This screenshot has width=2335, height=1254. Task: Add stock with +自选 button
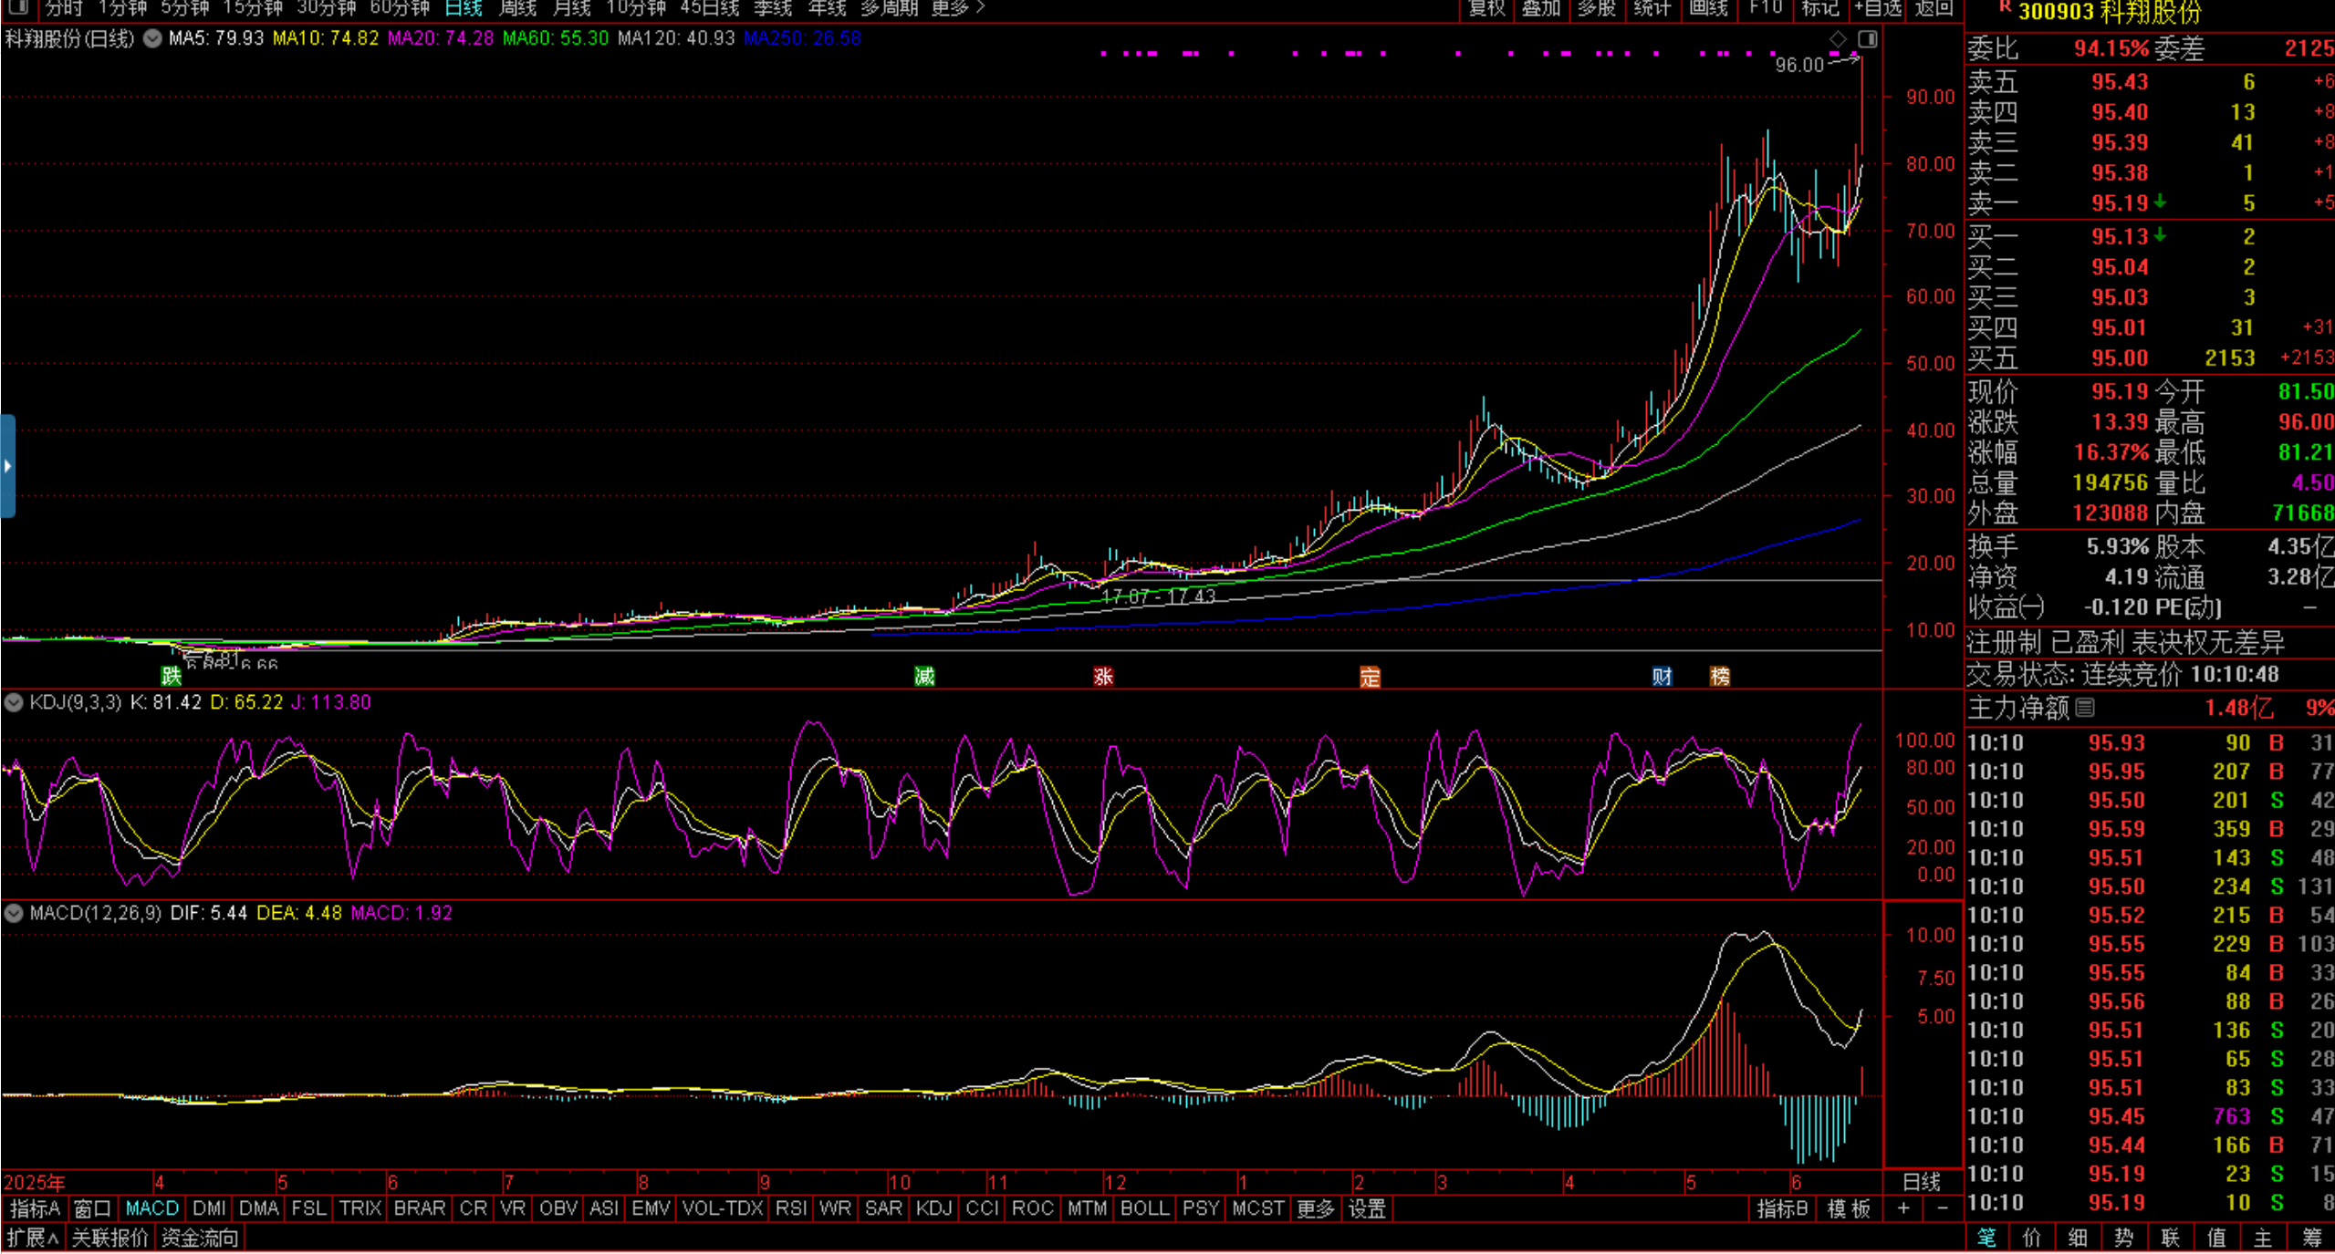pos(1878,8)
